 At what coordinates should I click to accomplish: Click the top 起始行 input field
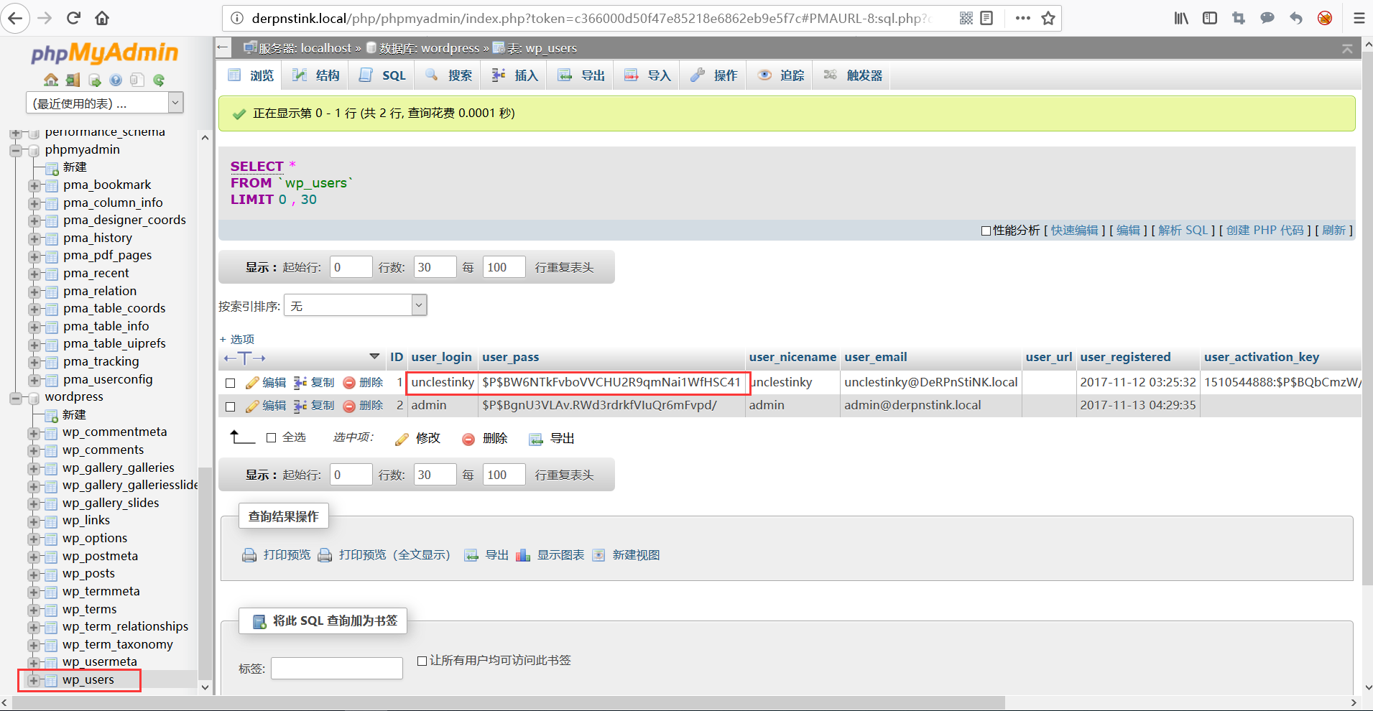(351, 267)
